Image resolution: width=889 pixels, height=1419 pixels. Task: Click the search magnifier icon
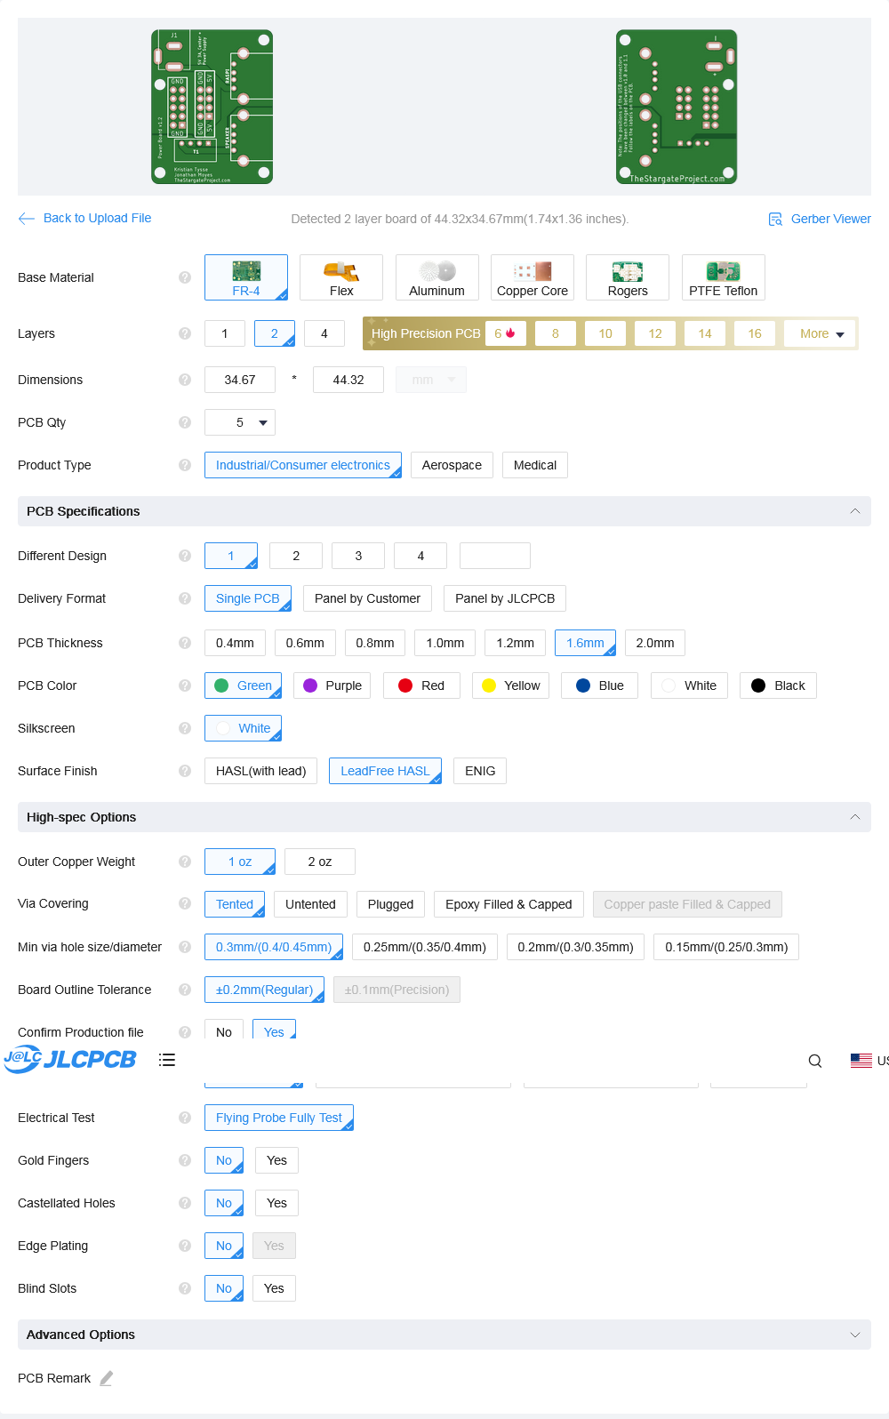[815, 1061]
